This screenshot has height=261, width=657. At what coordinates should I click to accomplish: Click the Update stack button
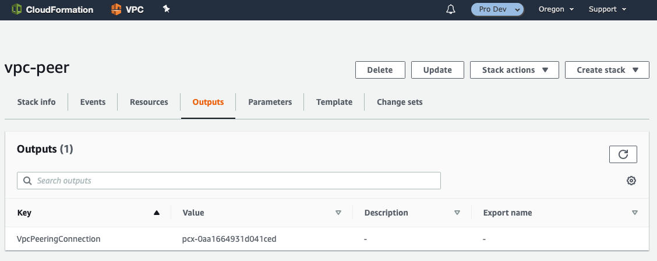point(437,70)
